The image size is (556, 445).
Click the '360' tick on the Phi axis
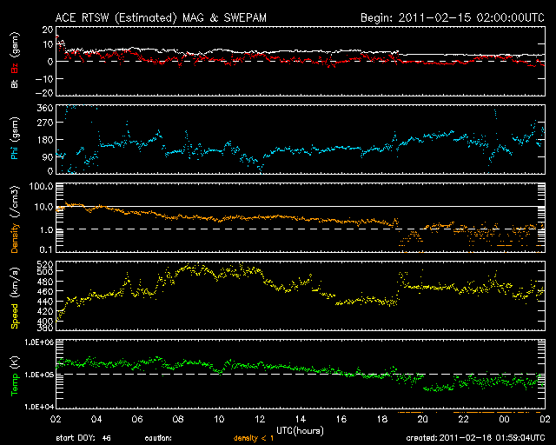point(45,108)
